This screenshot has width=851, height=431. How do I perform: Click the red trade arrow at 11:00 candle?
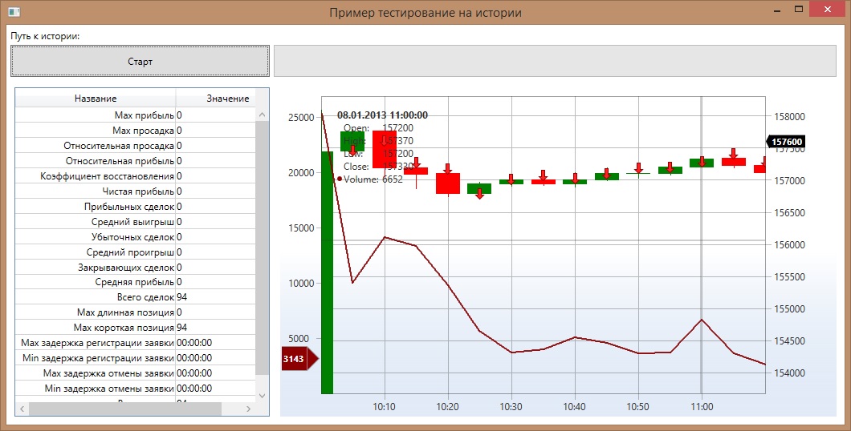[x=702, y=162]
